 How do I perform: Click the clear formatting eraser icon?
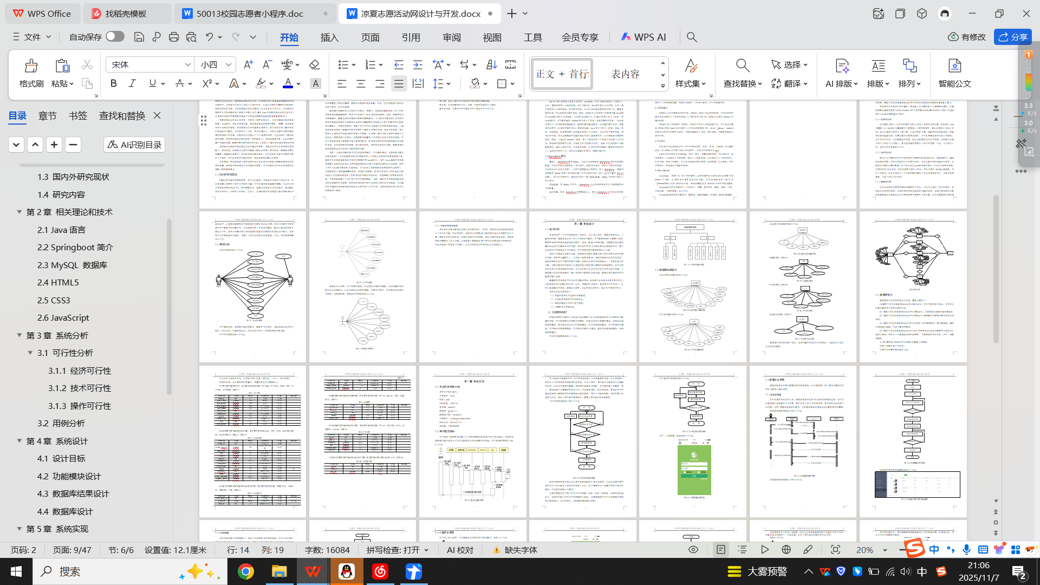coord(314,64)
